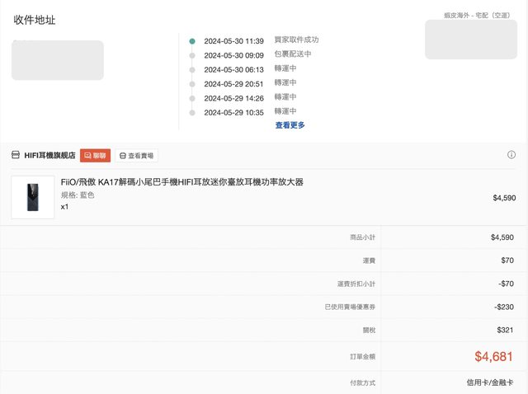Open the FiiO KA17 product thumbnail
528x394 pixels.
tap(32, 197)
